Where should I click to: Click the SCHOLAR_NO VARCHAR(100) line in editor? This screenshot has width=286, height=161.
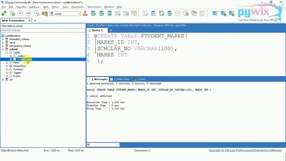point(137,49)
